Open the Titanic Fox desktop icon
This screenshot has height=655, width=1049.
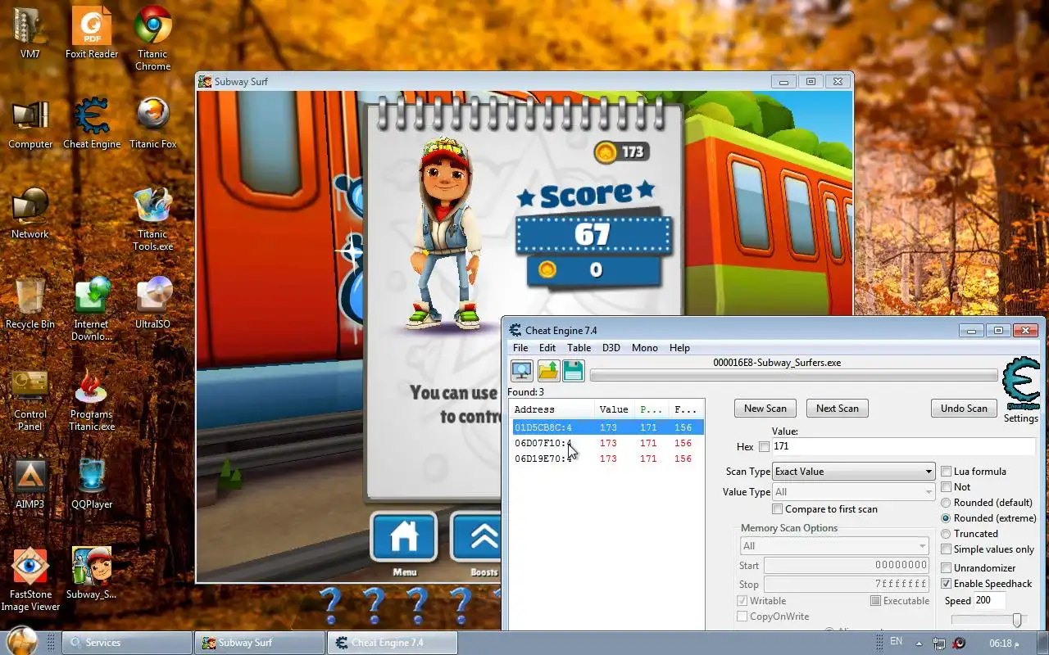[152, 124]
